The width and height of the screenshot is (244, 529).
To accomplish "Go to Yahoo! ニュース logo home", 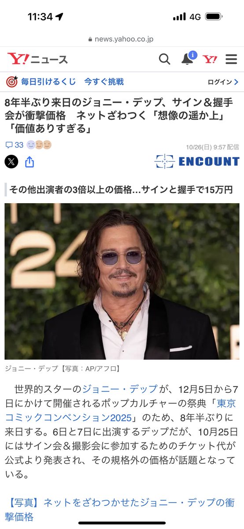I will point(37,59).
